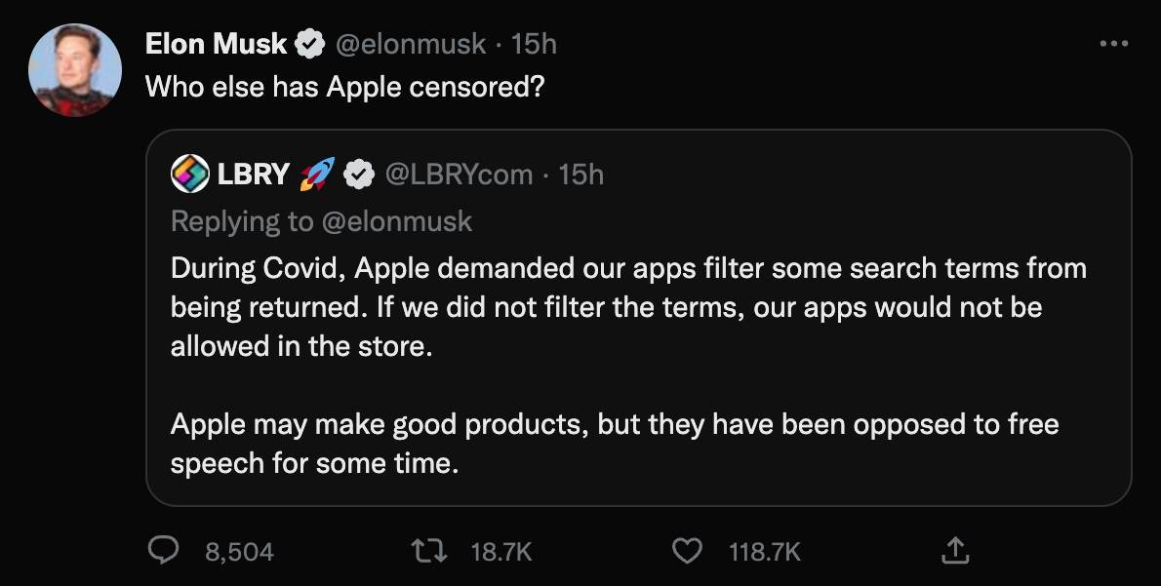Click Elon Musk's verified badge checkmark
The width and height of the screenshot is (1161, 586).
309,42
